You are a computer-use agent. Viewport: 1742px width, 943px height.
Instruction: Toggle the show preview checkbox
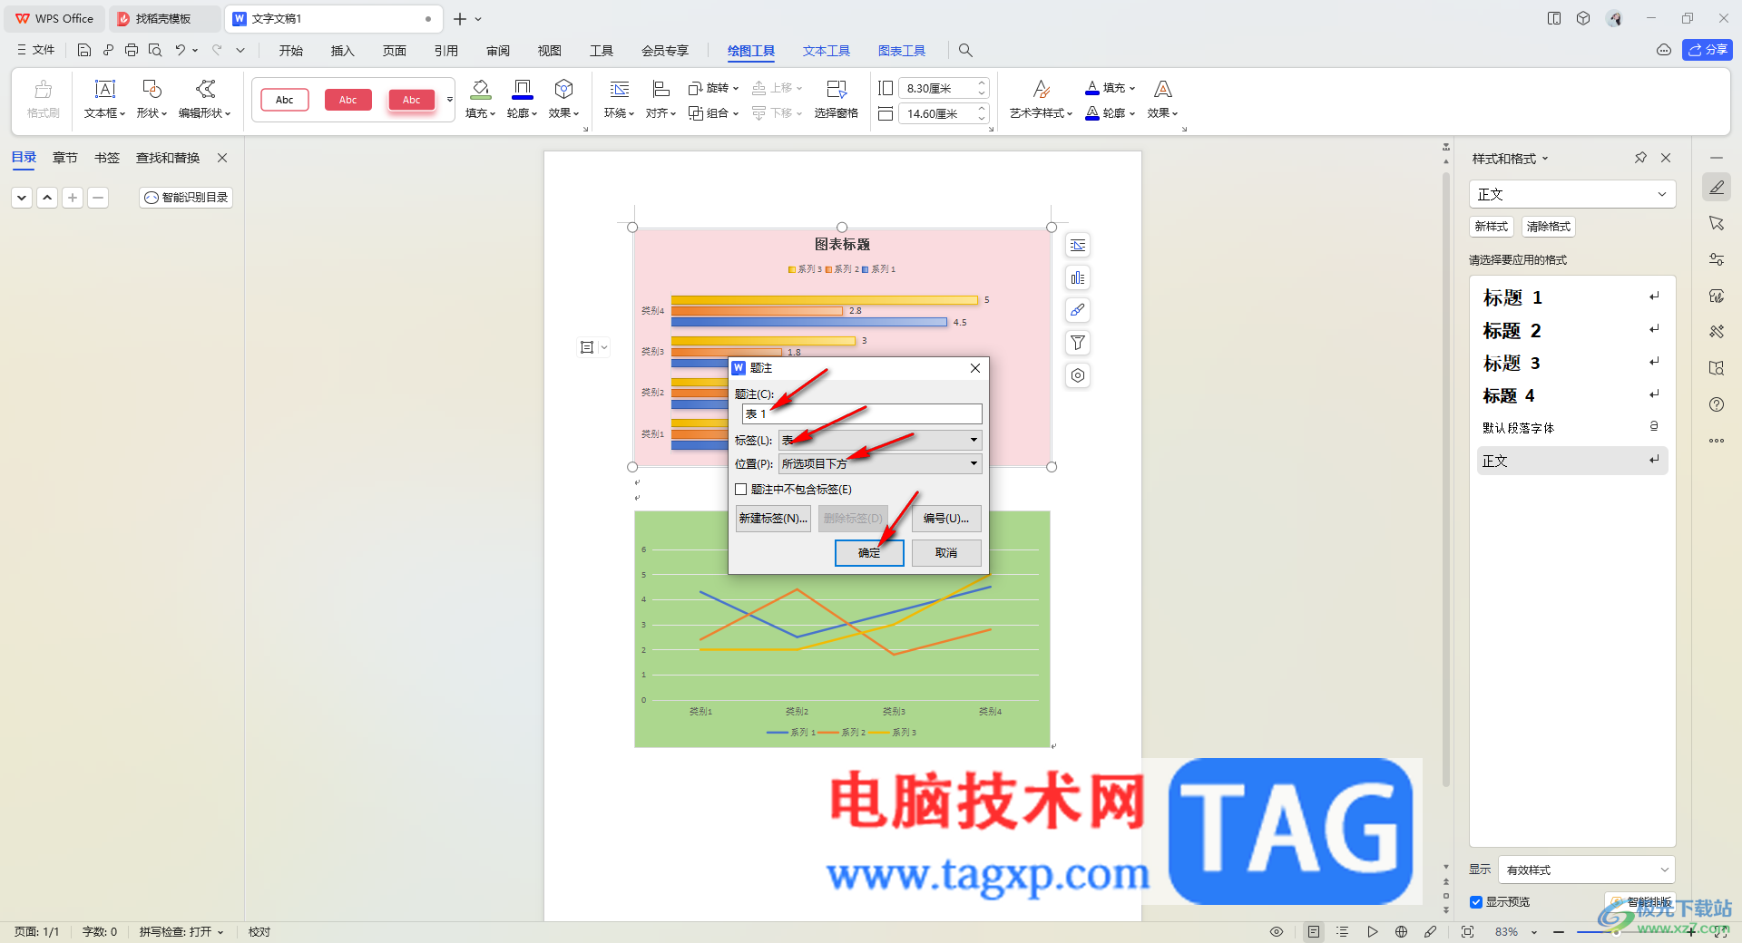1476,902
